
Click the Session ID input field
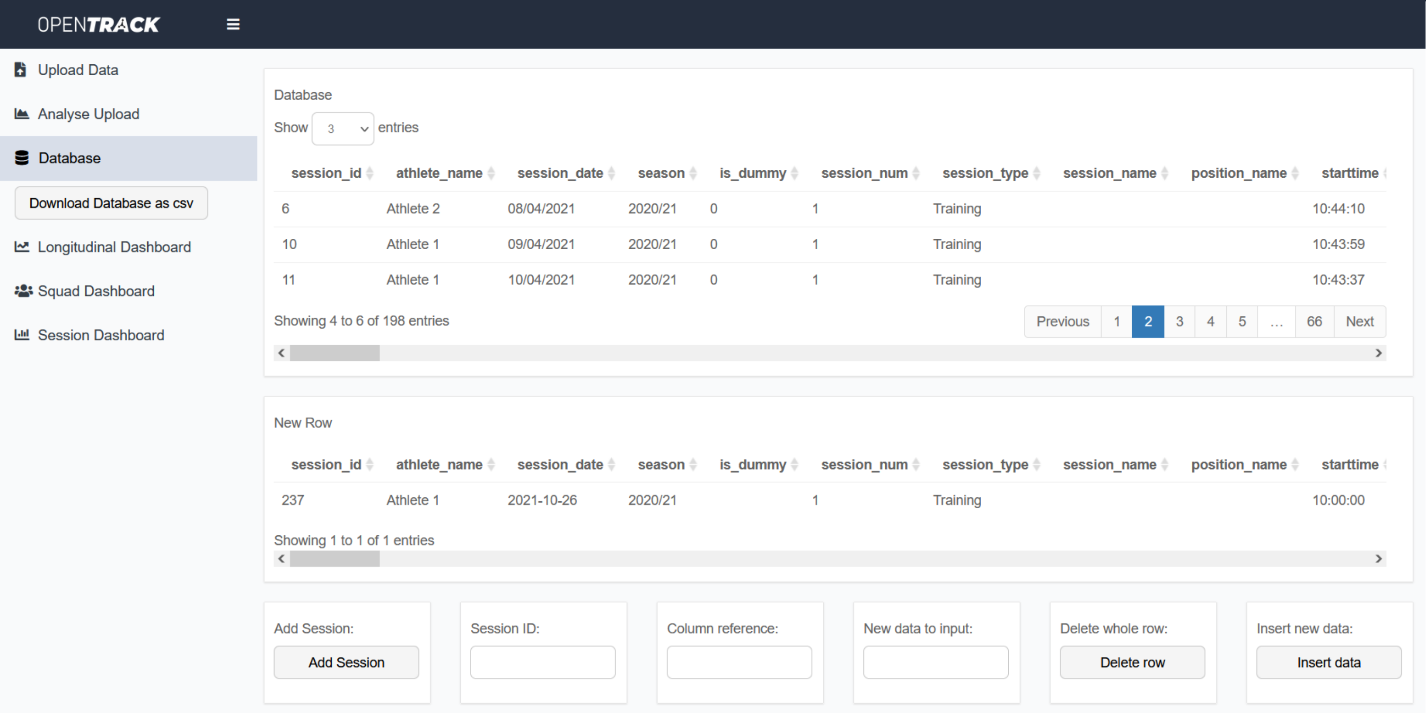543,662
